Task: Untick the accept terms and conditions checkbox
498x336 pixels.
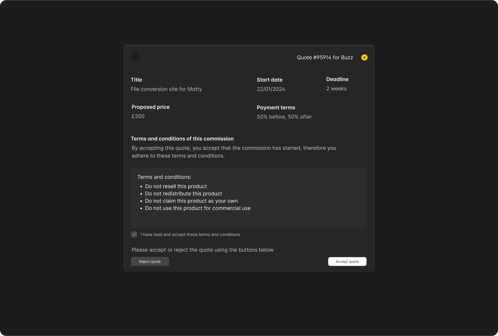Action: [134, 234]
